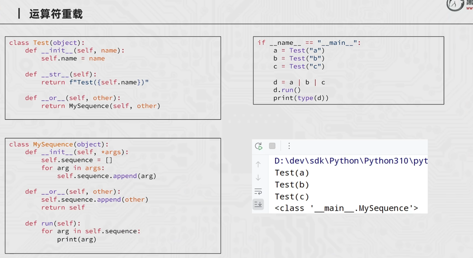Click the 'print(type(d))' code line
Viewport: 473px width, 258px height.
click(x=301, y=98)
